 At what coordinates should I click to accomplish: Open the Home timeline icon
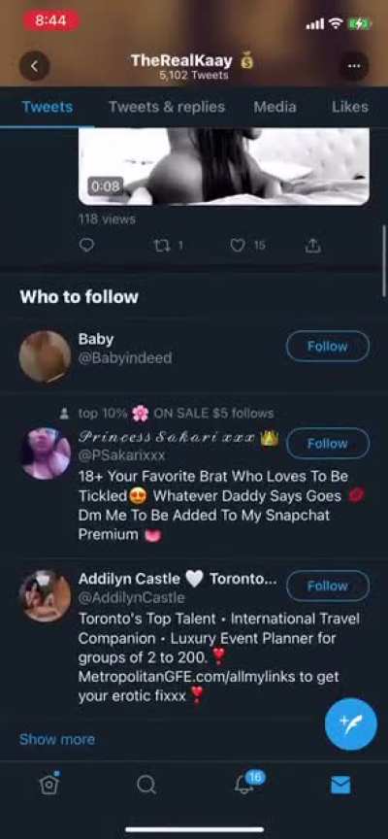(49, 785)
